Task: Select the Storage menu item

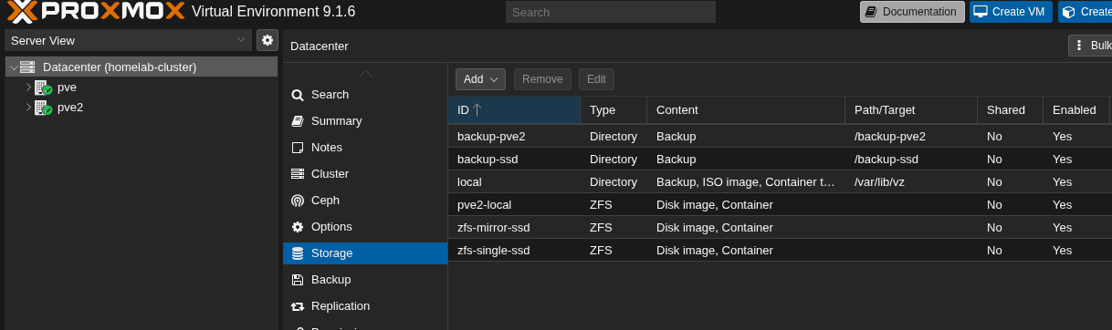Action: tap(365, 253)
